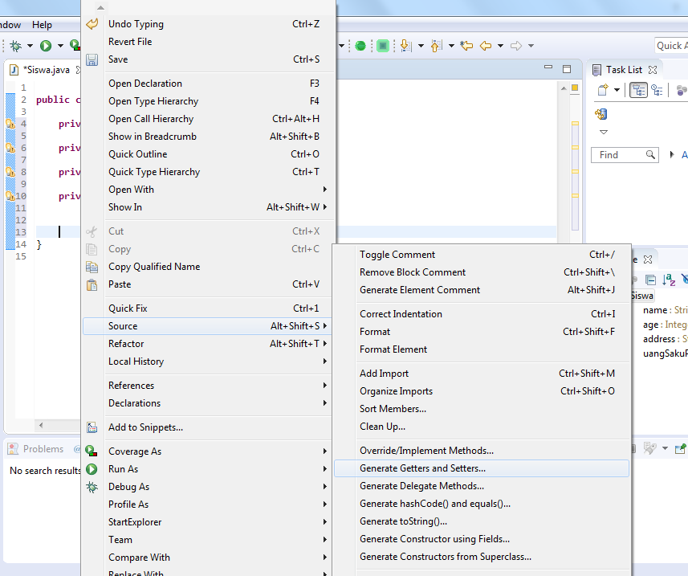
Task: Minimize the editor area
Action: click(x=548, y=67)
